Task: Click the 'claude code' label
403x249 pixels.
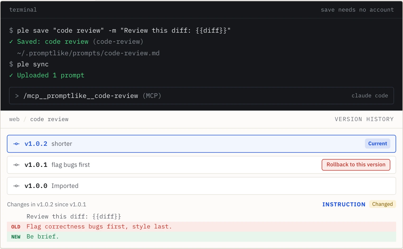Action: point(370,96)
